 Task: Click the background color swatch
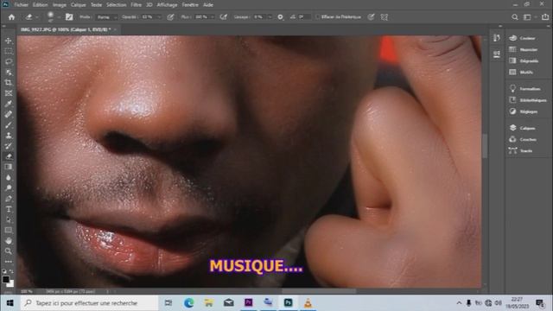11,284
